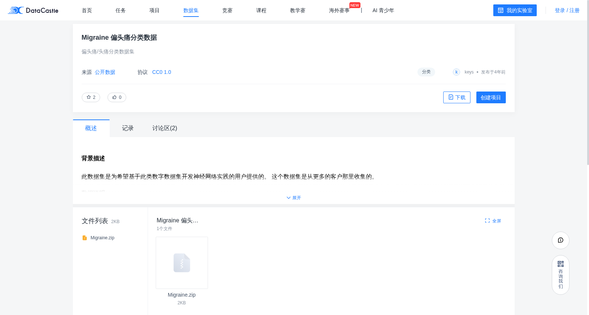Open 教学赛 menu item
This screenshot has width=589, height=315.
click(x=298, y=10)
